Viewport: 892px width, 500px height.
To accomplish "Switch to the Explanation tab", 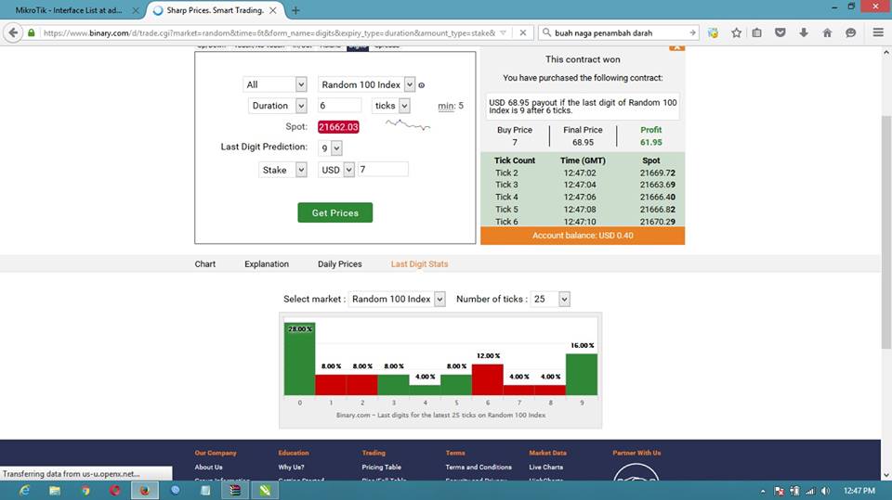I will 267,264.
